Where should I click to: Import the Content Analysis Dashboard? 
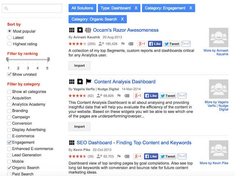click(x=79, y=126)
